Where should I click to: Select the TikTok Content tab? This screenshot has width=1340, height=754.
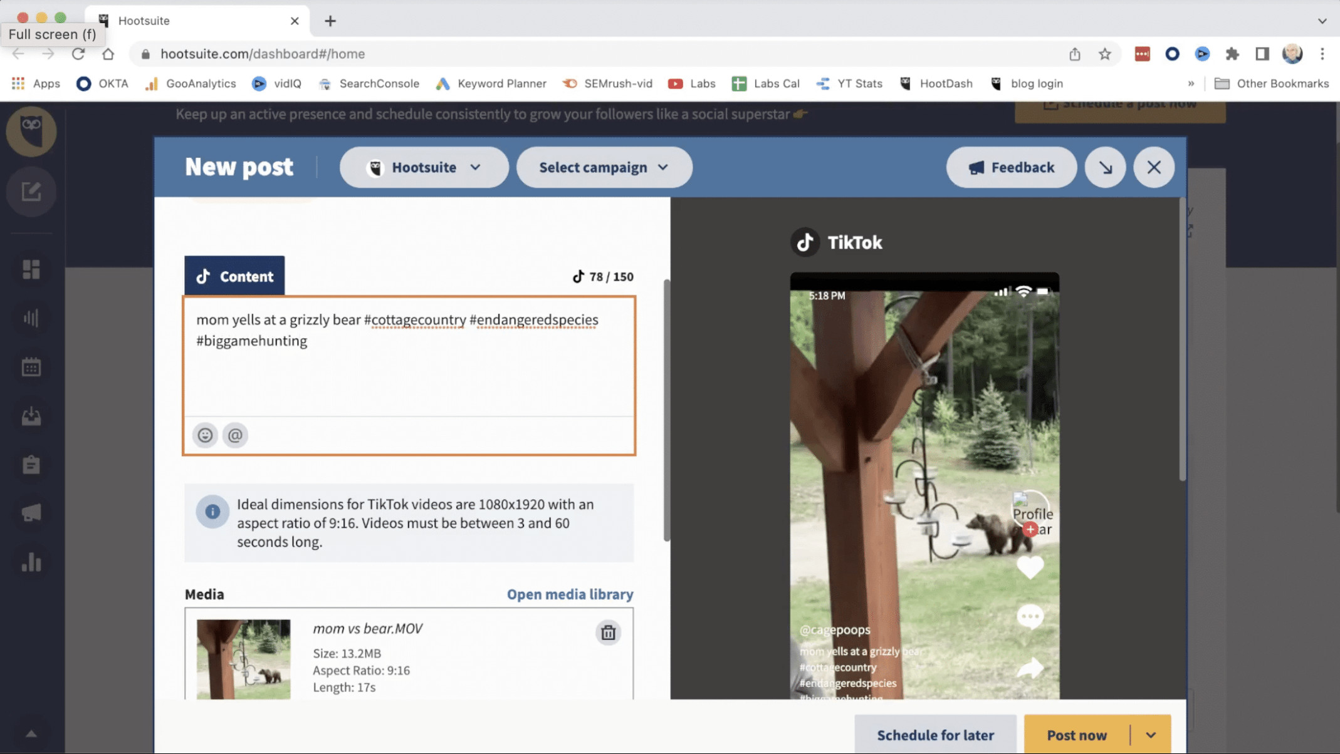coord(234,276)
